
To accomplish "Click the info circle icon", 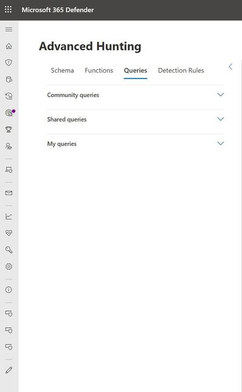I will point(8,290).
